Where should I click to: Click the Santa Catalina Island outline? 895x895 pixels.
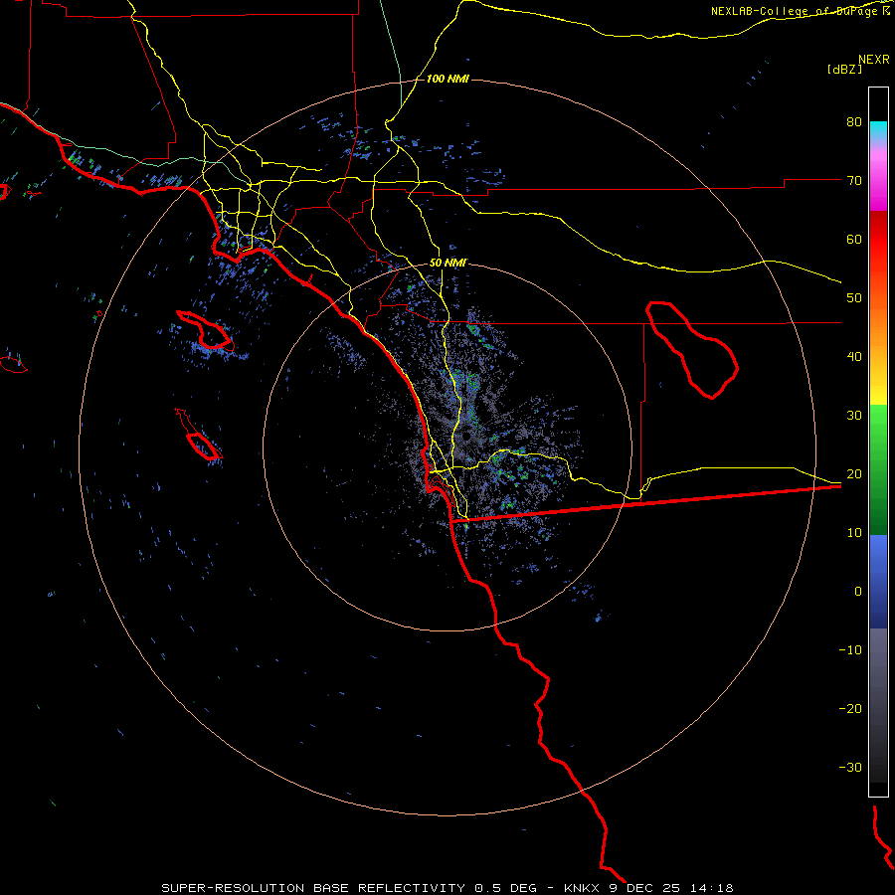[206, 331]
